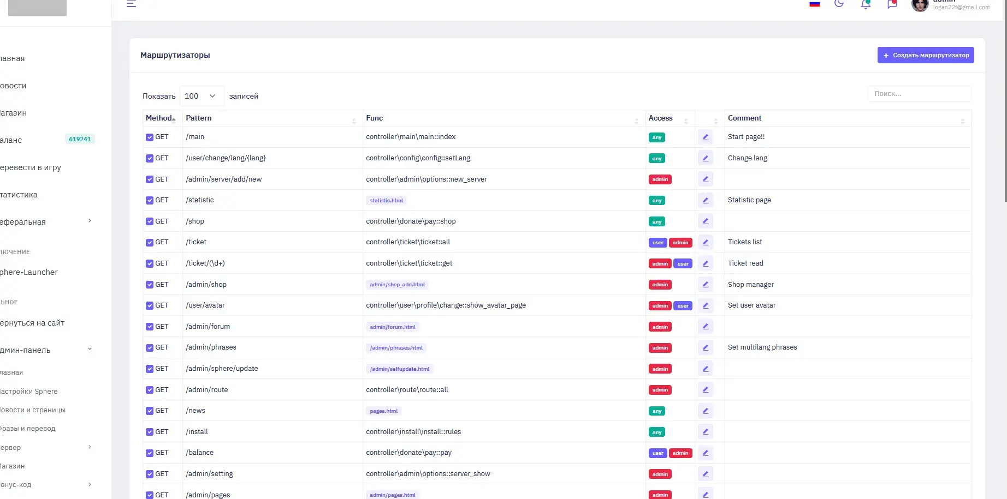Edit the /user/avatar route
Image resolution: width=1007 pixels, height=499 pixels.
click(x=706, y=305)
